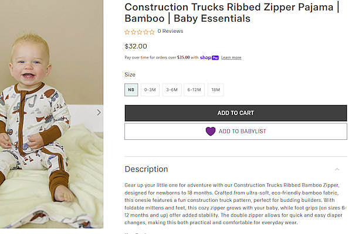Choose the 18M size
This screenshot has width=352, height=234.
(215, 90)
